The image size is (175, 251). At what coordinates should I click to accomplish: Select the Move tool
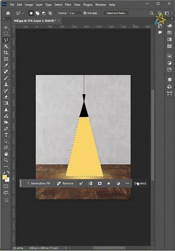(x=6, y=27)
